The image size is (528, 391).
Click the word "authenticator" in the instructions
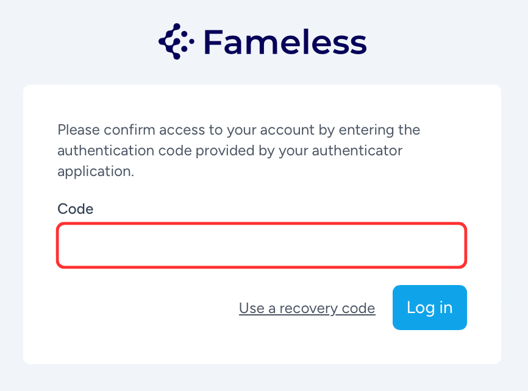pyautogui.click(x=357, y=151)
